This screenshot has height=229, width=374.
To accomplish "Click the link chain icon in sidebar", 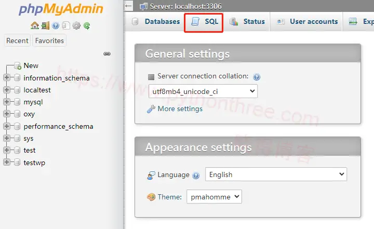I will click(x=107, y=53).
